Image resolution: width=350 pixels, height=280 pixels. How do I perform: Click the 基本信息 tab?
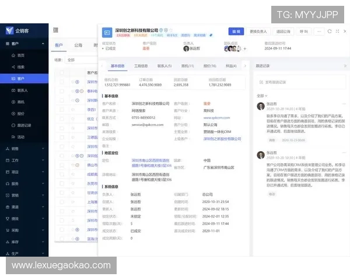(x=118, y=66)
